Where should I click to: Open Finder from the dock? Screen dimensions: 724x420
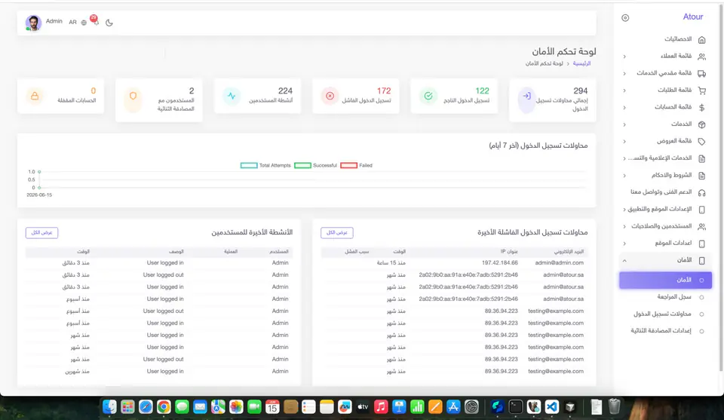click(x=109, y=406)
